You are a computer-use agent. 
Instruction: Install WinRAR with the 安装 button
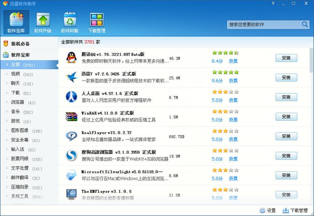(x=286, y=116)
